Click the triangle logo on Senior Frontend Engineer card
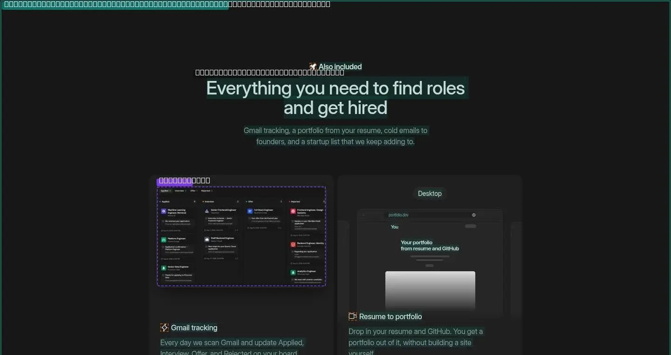 pyautogui.click(x=207, y=211)
